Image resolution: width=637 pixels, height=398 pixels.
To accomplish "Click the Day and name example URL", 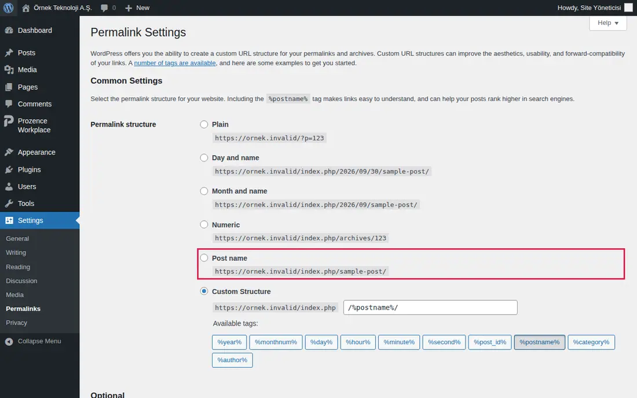I will click(x=322, y=171).
